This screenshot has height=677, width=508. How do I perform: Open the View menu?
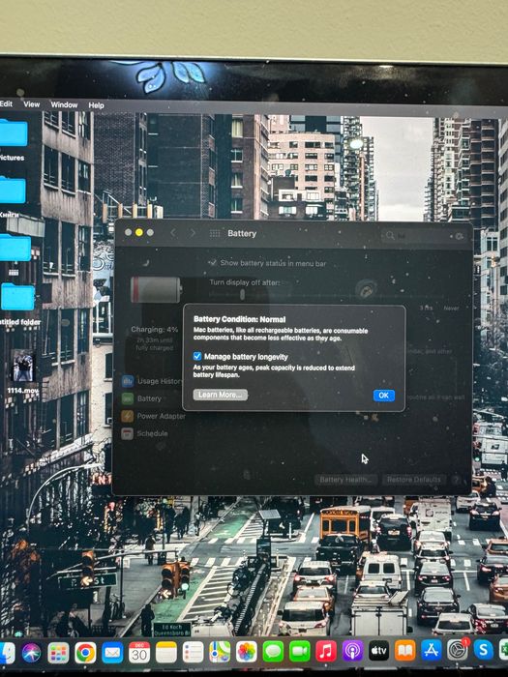coord(32,104)
